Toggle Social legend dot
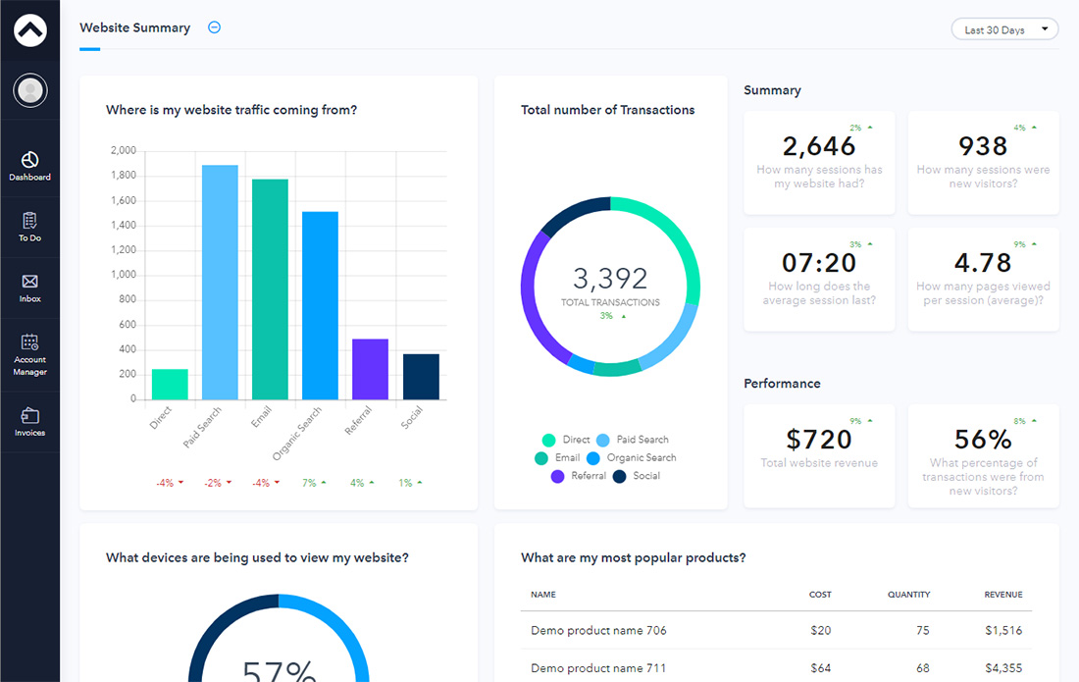Image resolution: width=1079 pixels, height=682 pixels. 619,476
